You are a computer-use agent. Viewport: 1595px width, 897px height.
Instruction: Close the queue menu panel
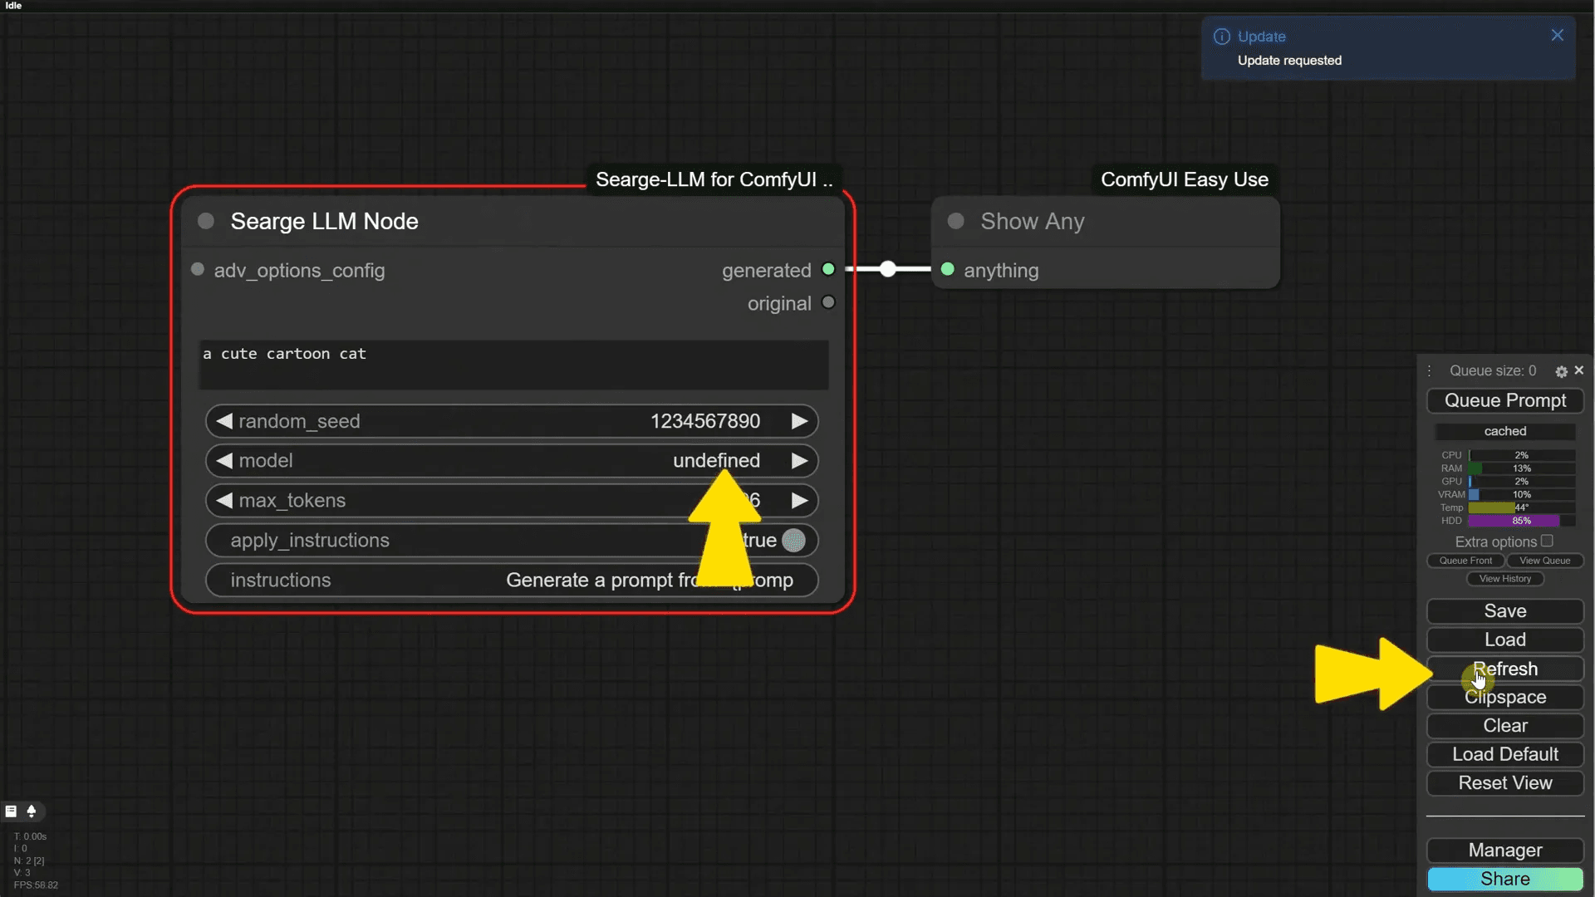point(1579,370)
